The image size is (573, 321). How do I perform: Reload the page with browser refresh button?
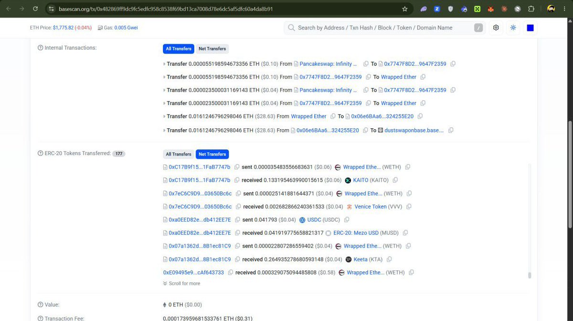[35, 9]
